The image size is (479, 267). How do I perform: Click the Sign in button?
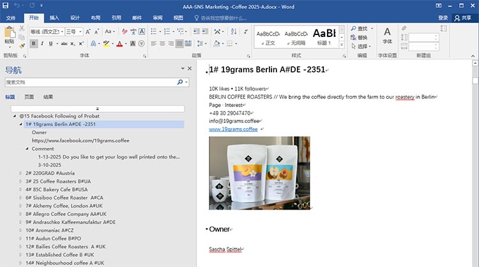coord(443,18)
